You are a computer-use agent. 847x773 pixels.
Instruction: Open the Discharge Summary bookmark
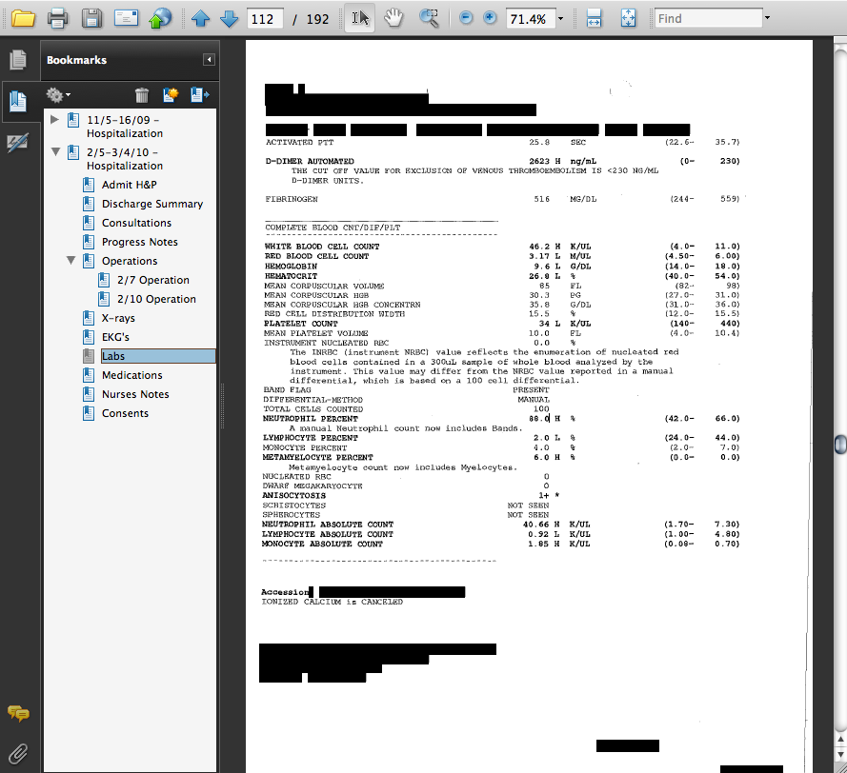tap(152, 204)
